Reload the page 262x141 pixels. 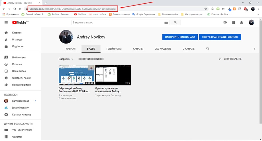pos(15,9)
